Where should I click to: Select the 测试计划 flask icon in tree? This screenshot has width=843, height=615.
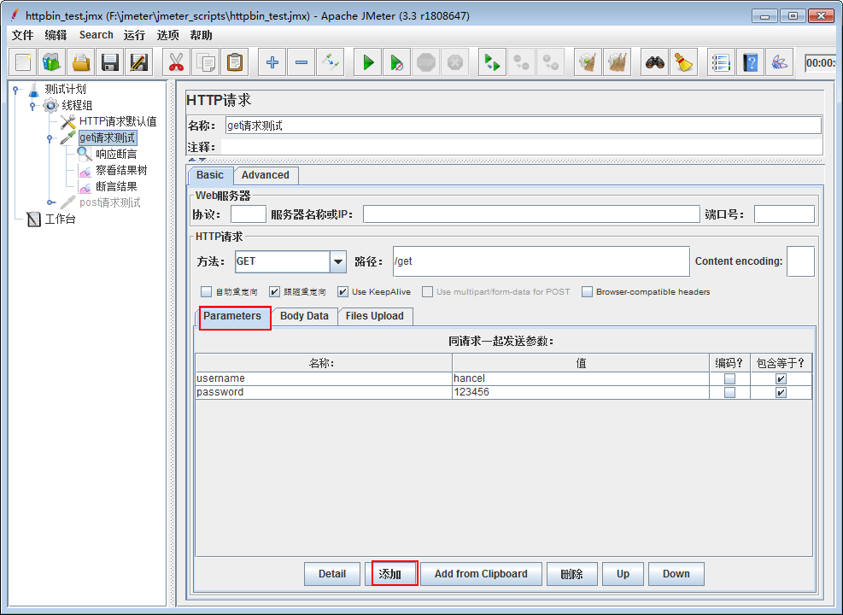[x=33, y=89]
